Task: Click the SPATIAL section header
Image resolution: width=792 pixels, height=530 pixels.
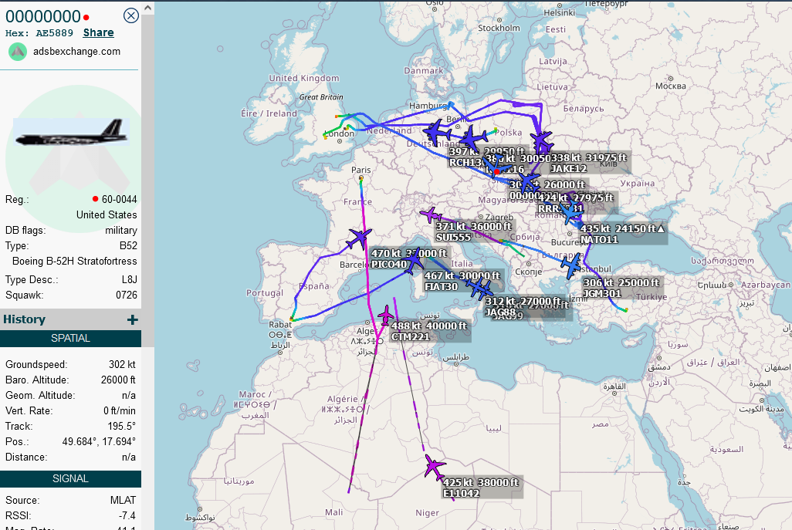Action: click(71, 338)
